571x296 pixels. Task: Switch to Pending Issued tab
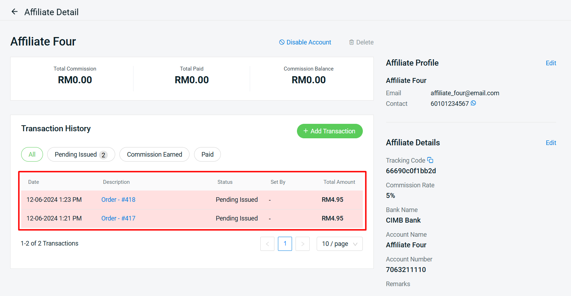pos(81,155)
